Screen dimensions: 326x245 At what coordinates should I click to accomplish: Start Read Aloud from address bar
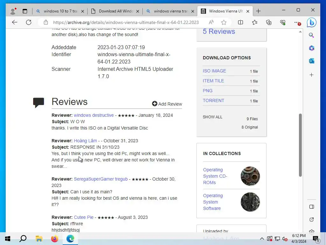(x=211, y=22)
